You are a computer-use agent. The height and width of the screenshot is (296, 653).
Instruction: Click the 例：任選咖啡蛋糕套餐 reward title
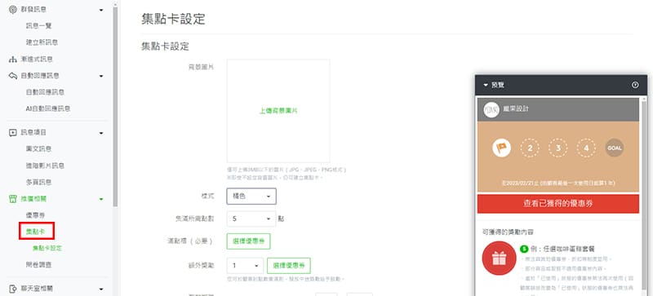click(x=562, y=249)
